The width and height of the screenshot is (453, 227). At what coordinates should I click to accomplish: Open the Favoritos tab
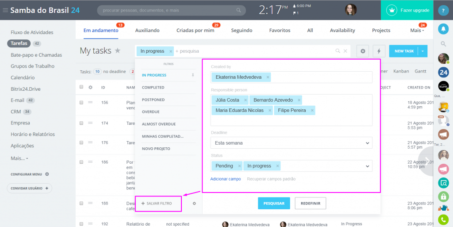click(x=280, y=31)
